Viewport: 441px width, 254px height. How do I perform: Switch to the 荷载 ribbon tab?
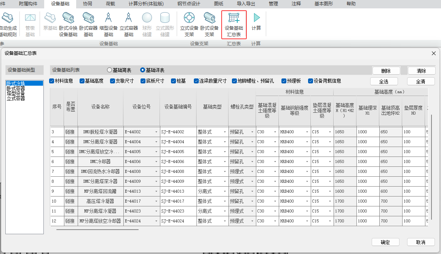tap(110, 4)
